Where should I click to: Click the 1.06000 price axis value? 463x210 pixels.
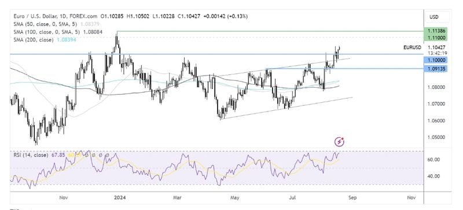coord(436,121)
